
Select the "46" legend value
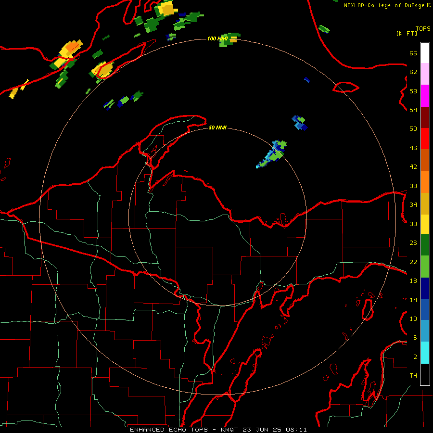click(x=413, y=148)
